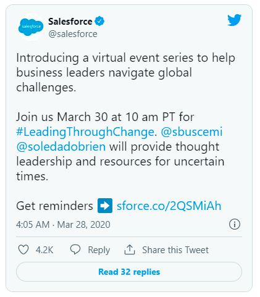
Task: Click the tweet body text paragraph
Action: click(125, 132)
